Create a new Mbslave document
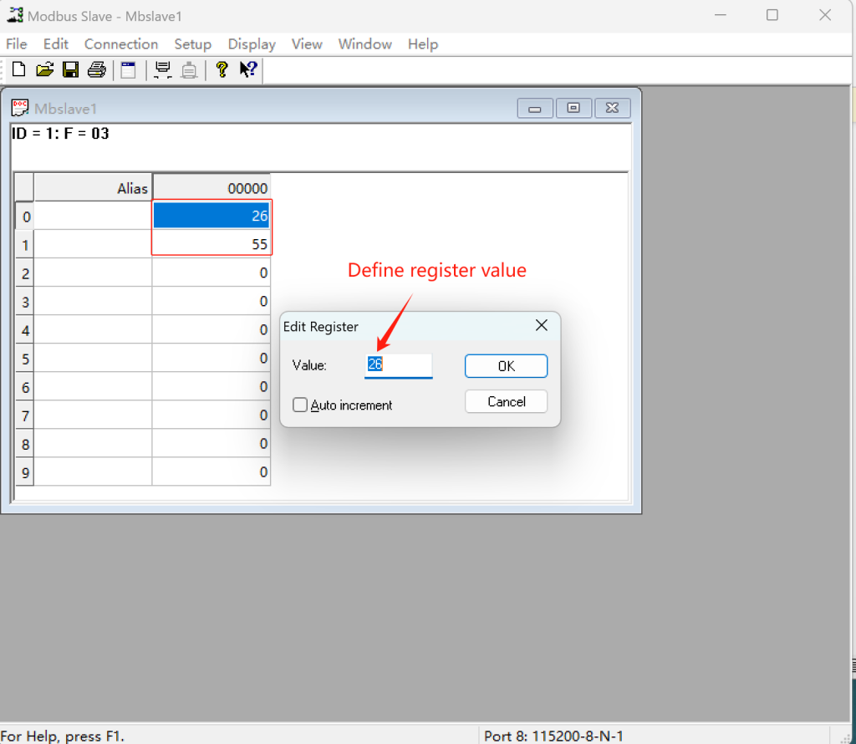This screenshot has width=856, height=744. click(18, 69)
